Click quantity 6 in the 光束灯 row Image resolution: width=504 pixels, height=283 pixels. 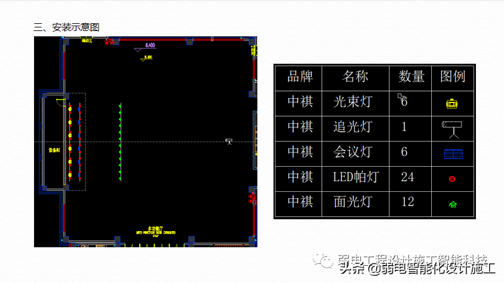coord(404,102)
